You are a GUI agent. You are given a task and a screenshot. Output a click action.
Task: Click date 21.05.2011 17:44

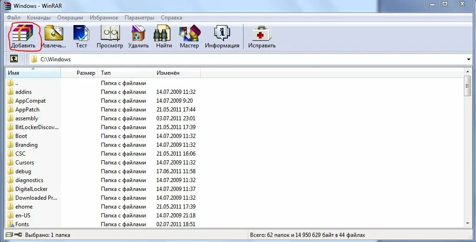point(176,110)
